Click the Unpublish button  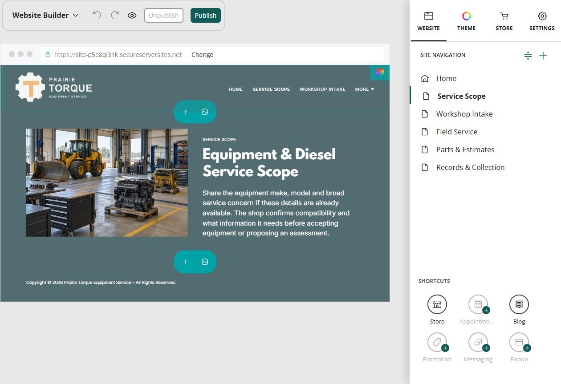164,15
